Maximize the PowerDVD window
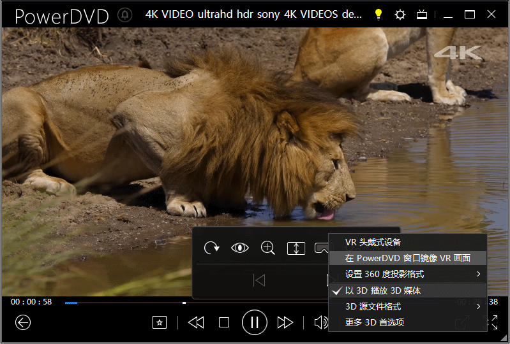 (470, 15)
